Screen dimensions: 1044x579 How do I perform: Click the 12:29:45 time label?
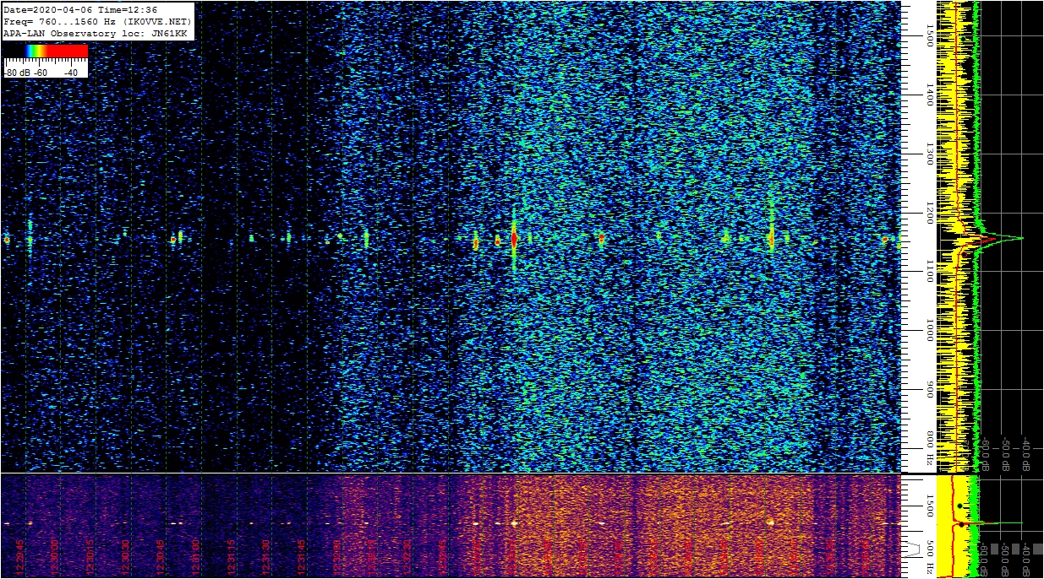(19, 557)
